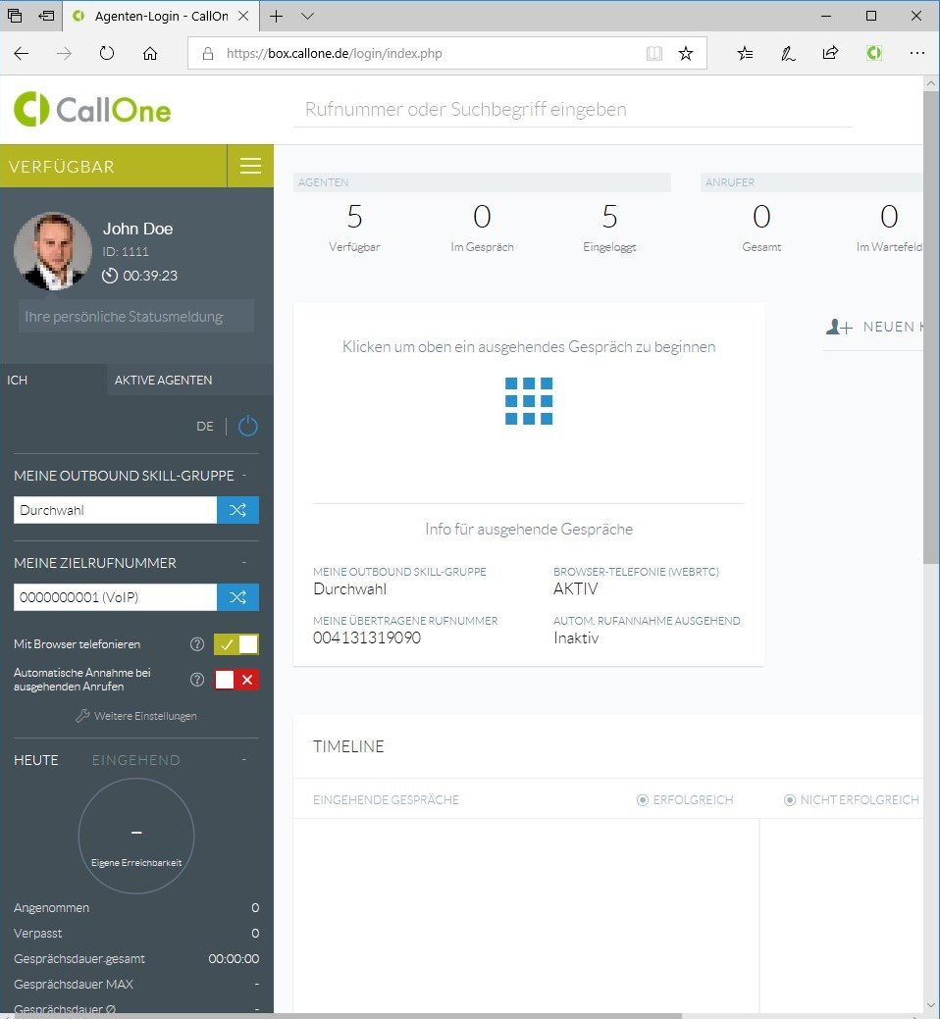The image size is (940, 1019).
Task: Click the CallOne logo
Action: [91, 110]
